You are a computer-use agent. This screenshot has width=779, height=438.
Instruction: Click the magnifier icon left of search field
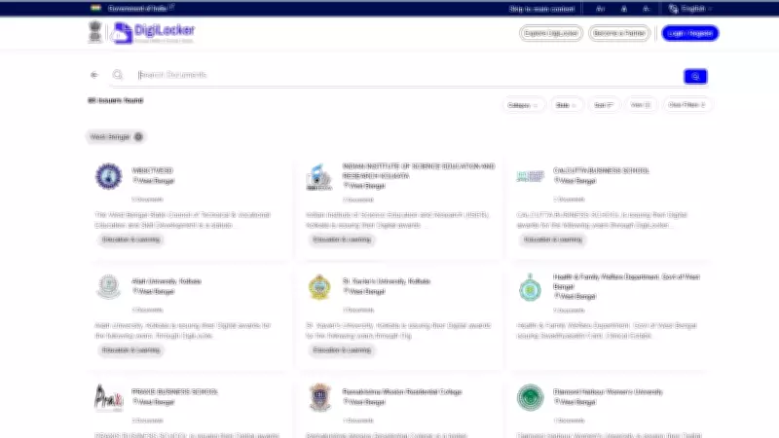(117, 75)
